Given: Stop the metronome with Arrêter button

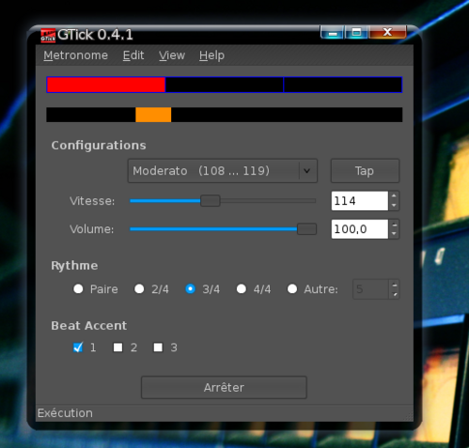Looking at the screenshot, I should [x=224, y=388].
